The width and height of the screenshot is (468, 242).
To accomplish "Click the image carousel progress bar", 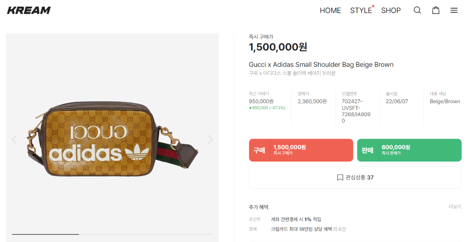I will (x=112, y=234).
